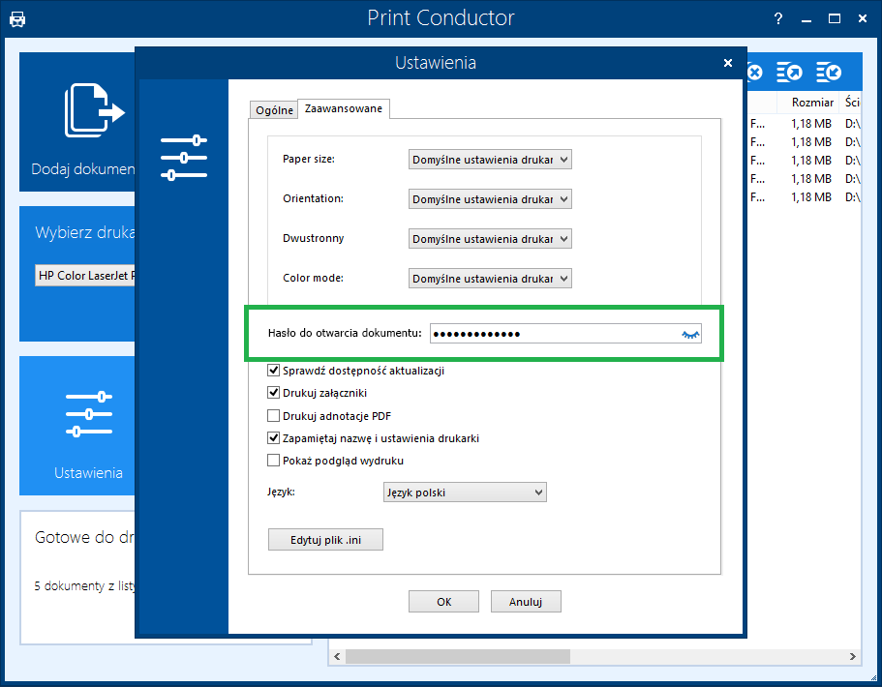Enable Pokaż podgląd wydruku
The width and height of the screenshot is (882, 687).
click(273, 461)
